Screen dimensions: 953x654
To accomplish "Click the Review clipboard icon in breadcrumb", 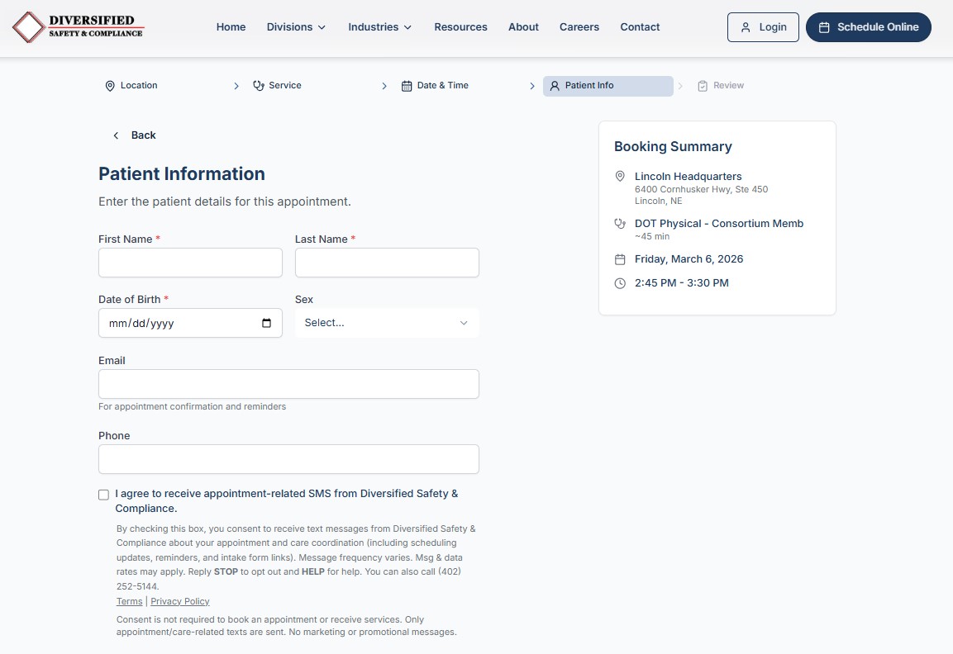I will pyautogui.click(x=702, y=85).
